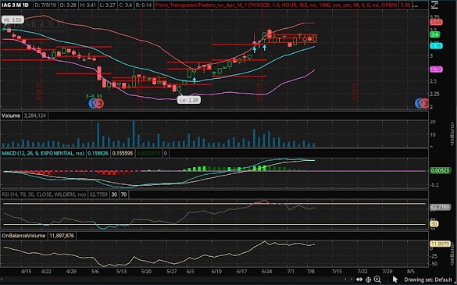Click the 62.7789 RSI axis bubble
Image resolution: width=457 pixels, height=285 pixels.
pyautogui.click(x=440, y=207)
